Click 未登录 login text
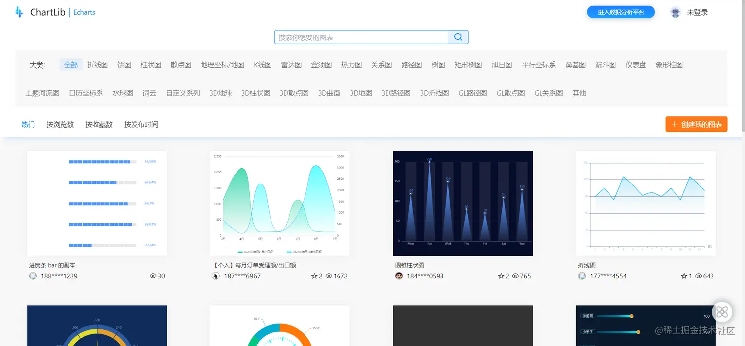 (x=697, y=12)
